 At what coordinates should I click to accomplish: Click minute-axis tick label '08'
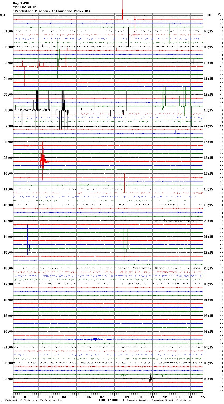(114, 397)
